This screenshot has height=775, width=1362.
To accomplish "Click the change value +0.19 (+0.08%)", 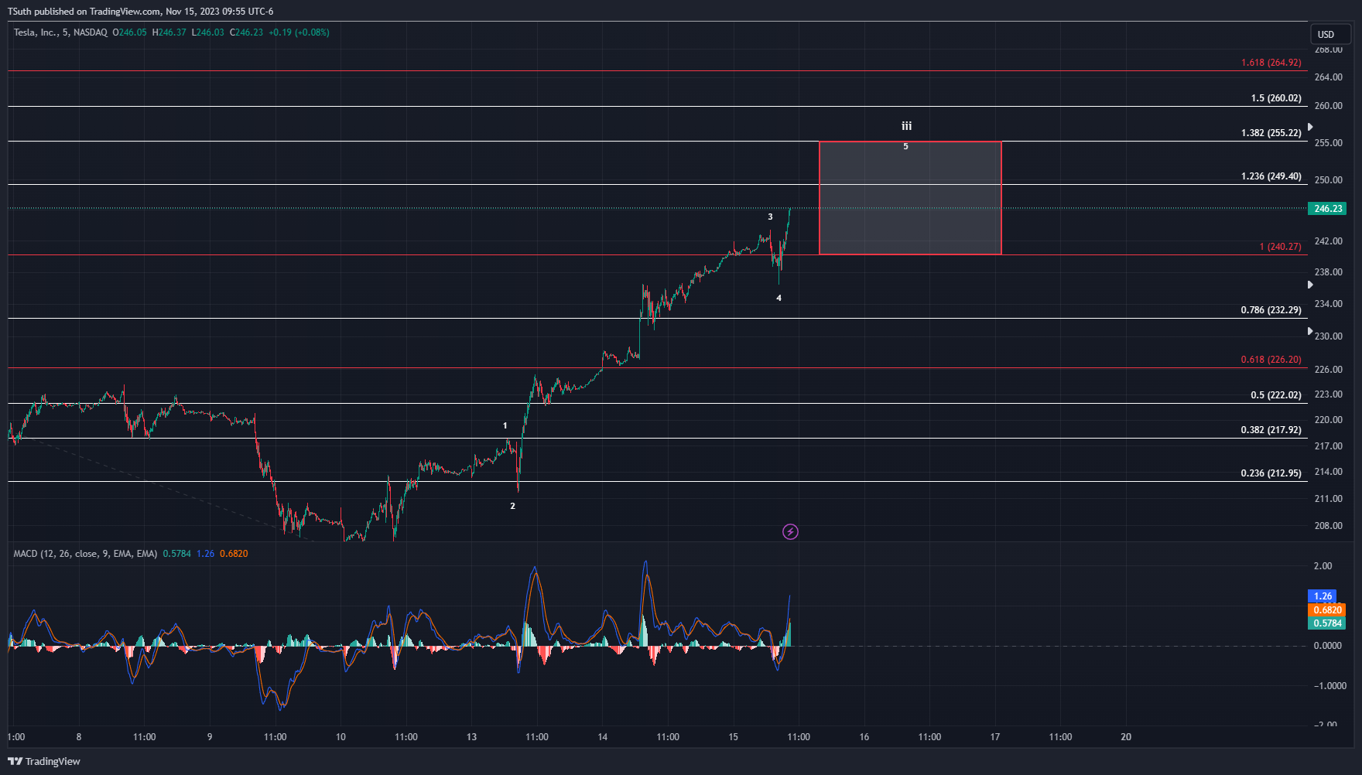I will 299,32.
